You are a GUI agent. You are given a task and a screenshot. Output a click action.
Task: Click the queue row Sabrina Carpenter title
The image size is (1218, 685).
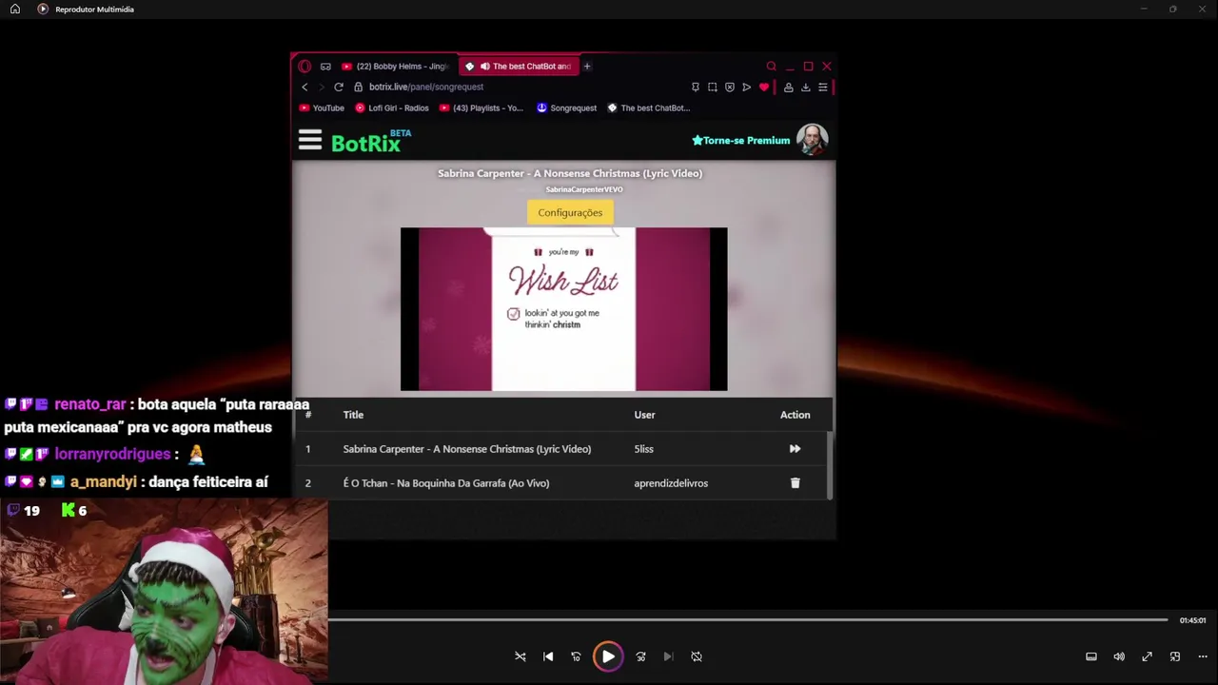466,449
